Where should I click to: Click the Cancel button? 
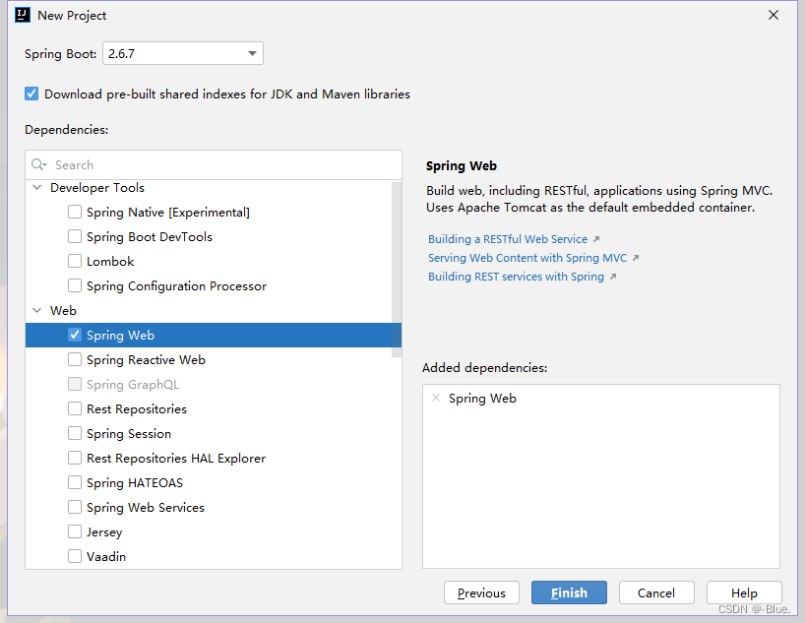point(656,592)
